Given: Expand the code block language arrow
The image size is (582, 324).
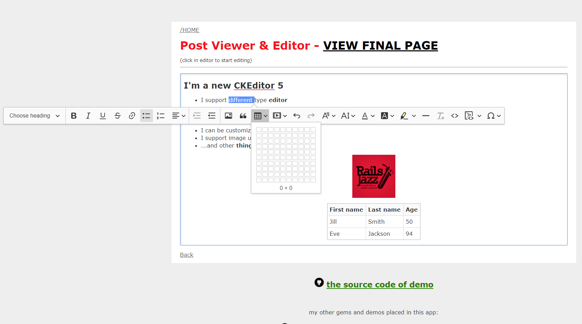Looking at the screenshot, I should (479, 116).
